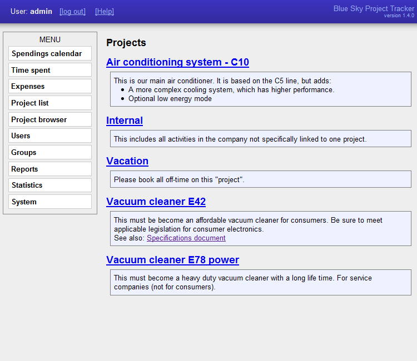Click the log out link
The image size is (417, 361).
point(72,12)
